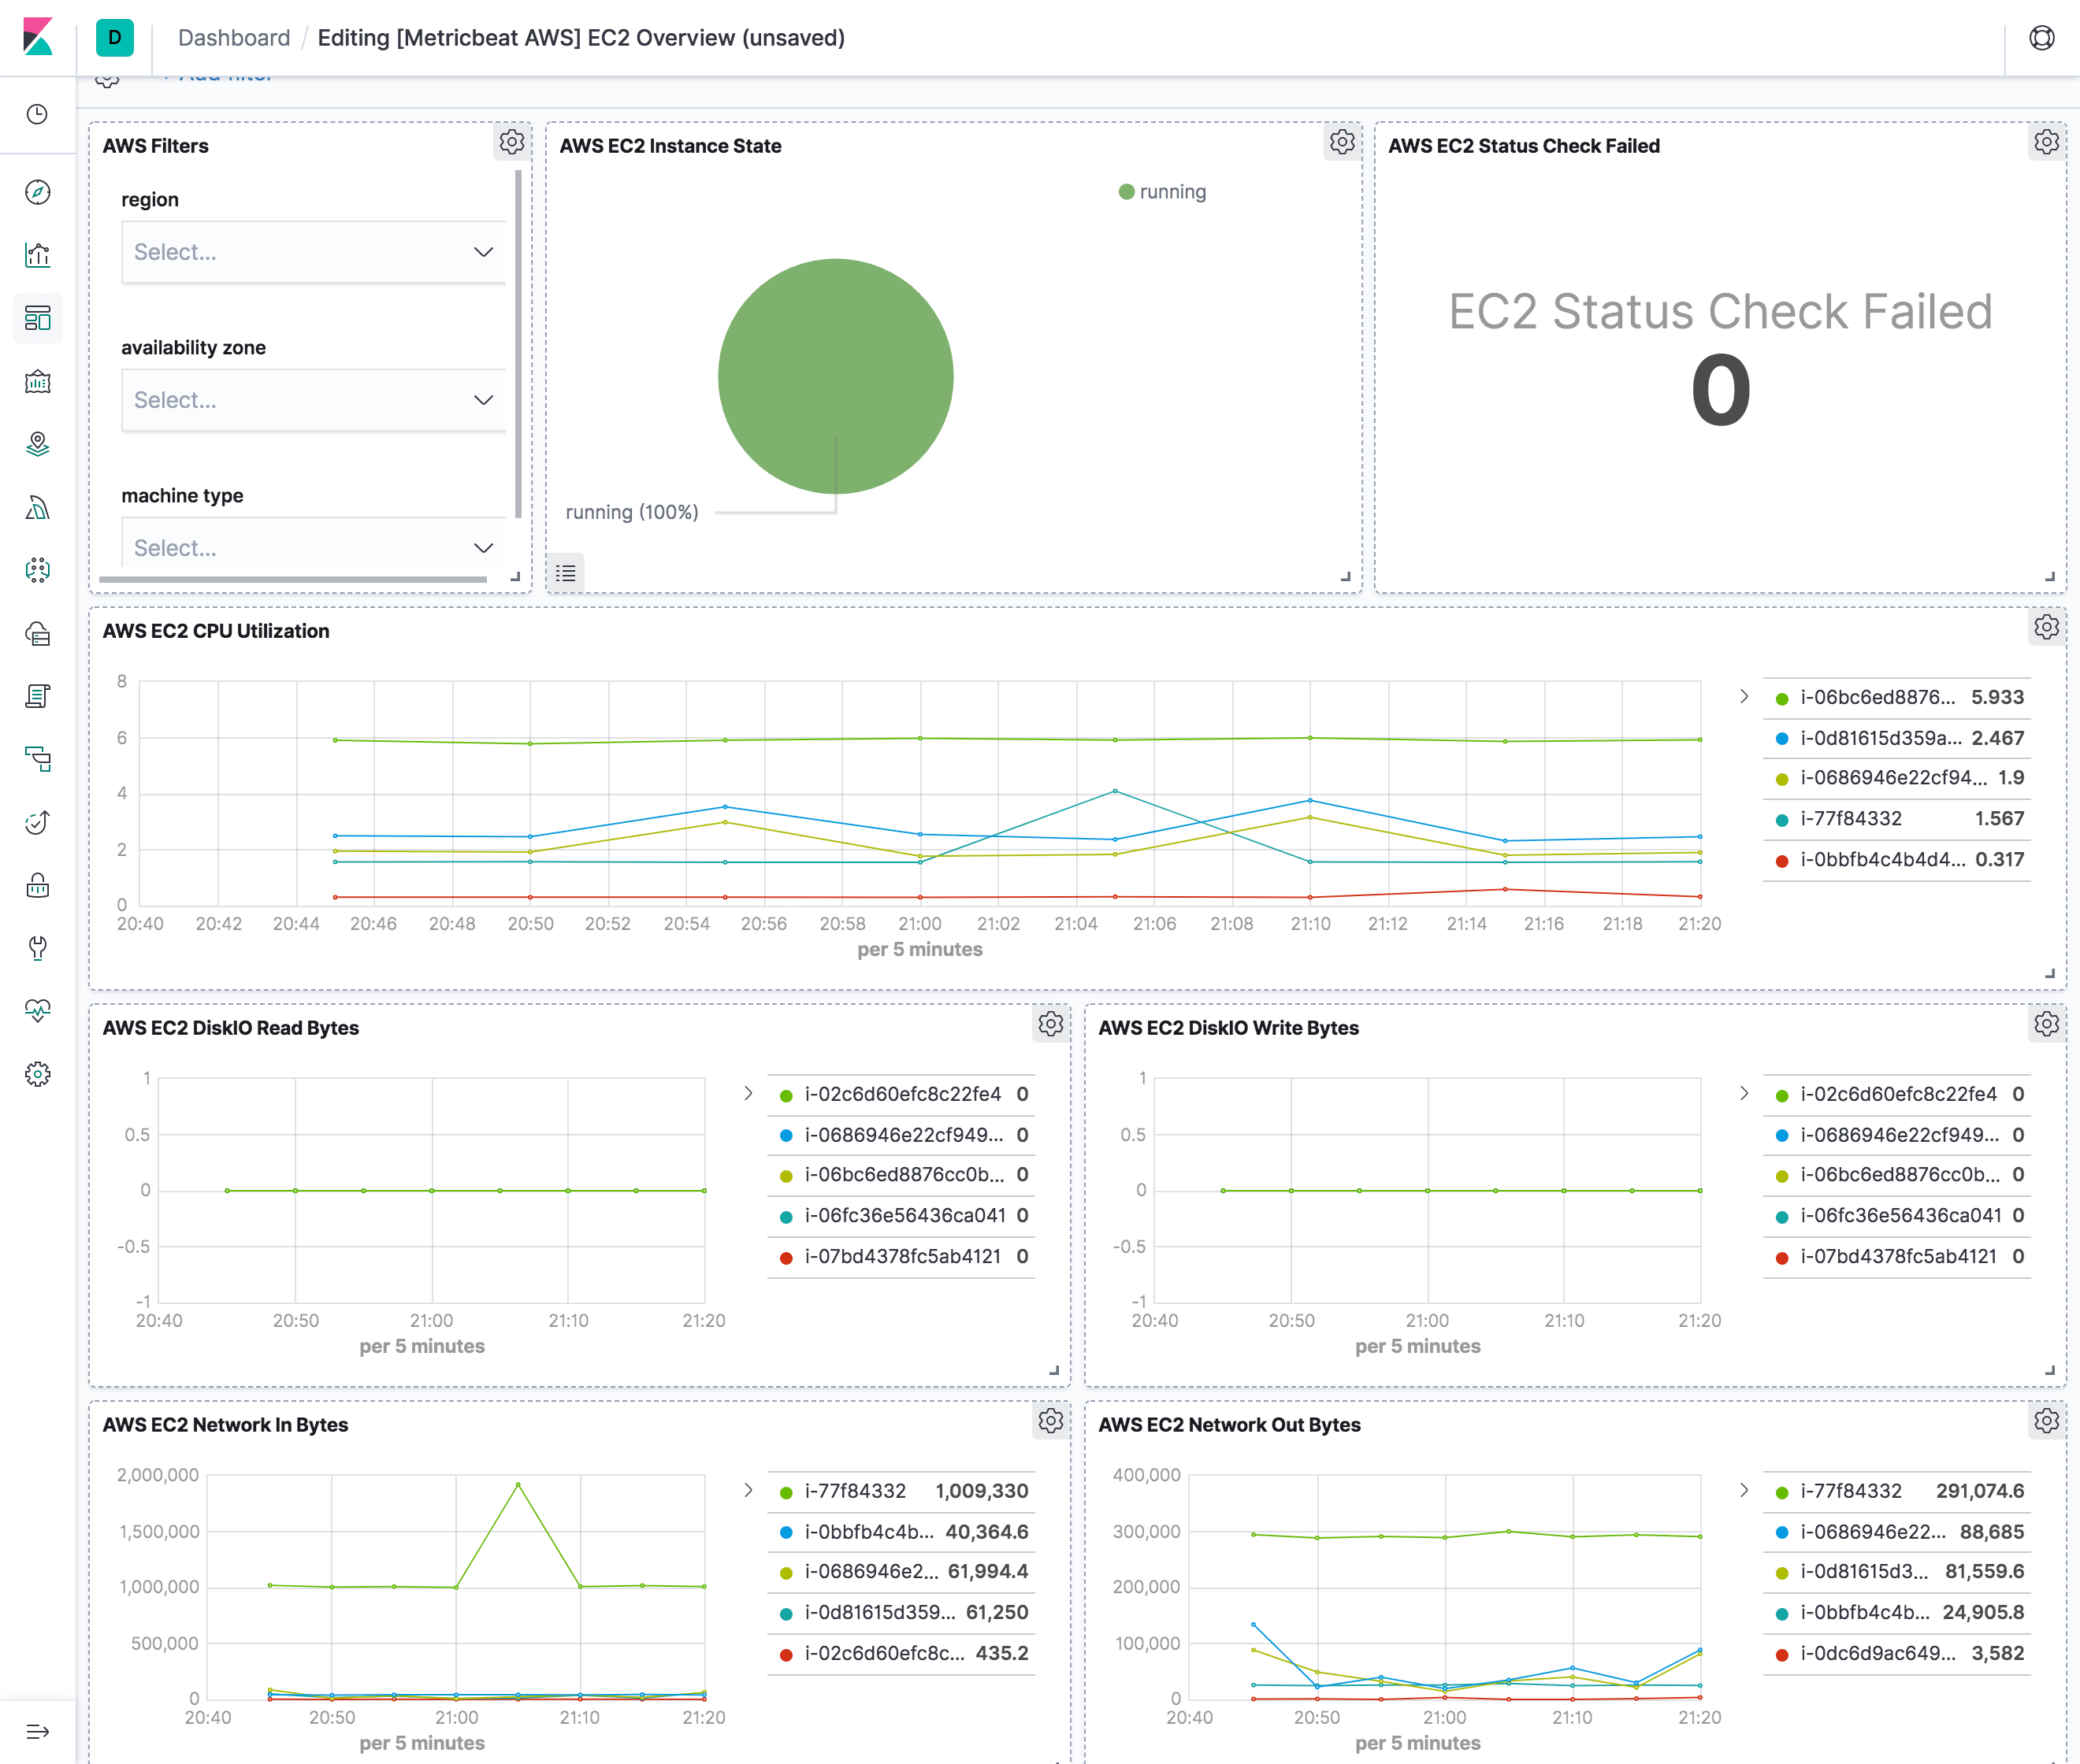Open the gear menu on AWS EC2 Status Check Failed panel
This screenshot has width=2080, height=1764.
pos(2046,142)
